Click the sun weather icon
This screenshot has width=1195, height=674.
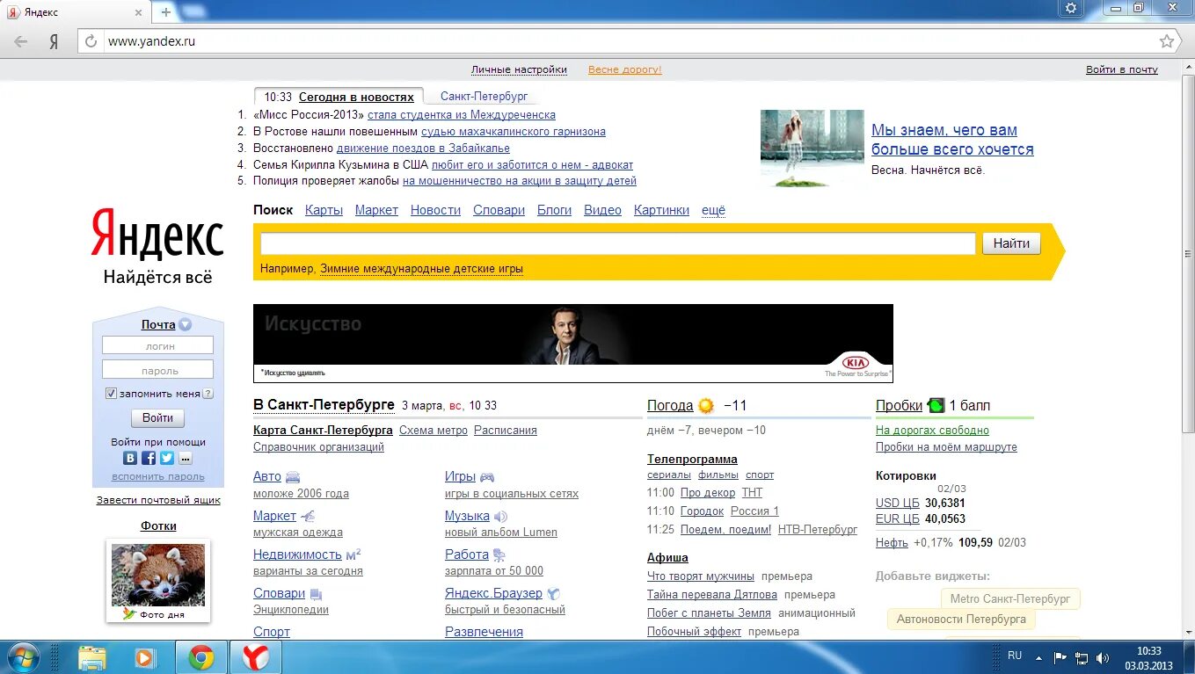[x=706, y=406]
